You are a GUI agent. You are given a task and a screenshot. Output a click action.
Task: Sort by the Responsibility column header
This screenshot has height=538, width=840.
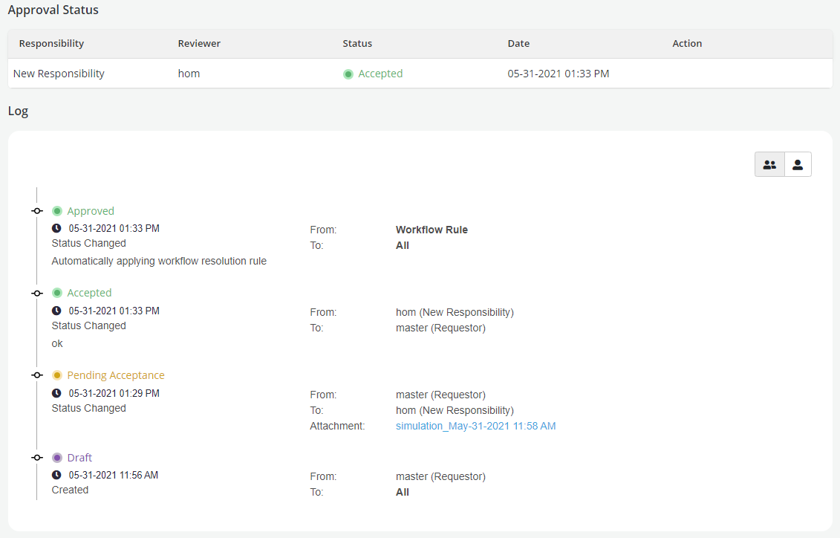pos(51,44)
